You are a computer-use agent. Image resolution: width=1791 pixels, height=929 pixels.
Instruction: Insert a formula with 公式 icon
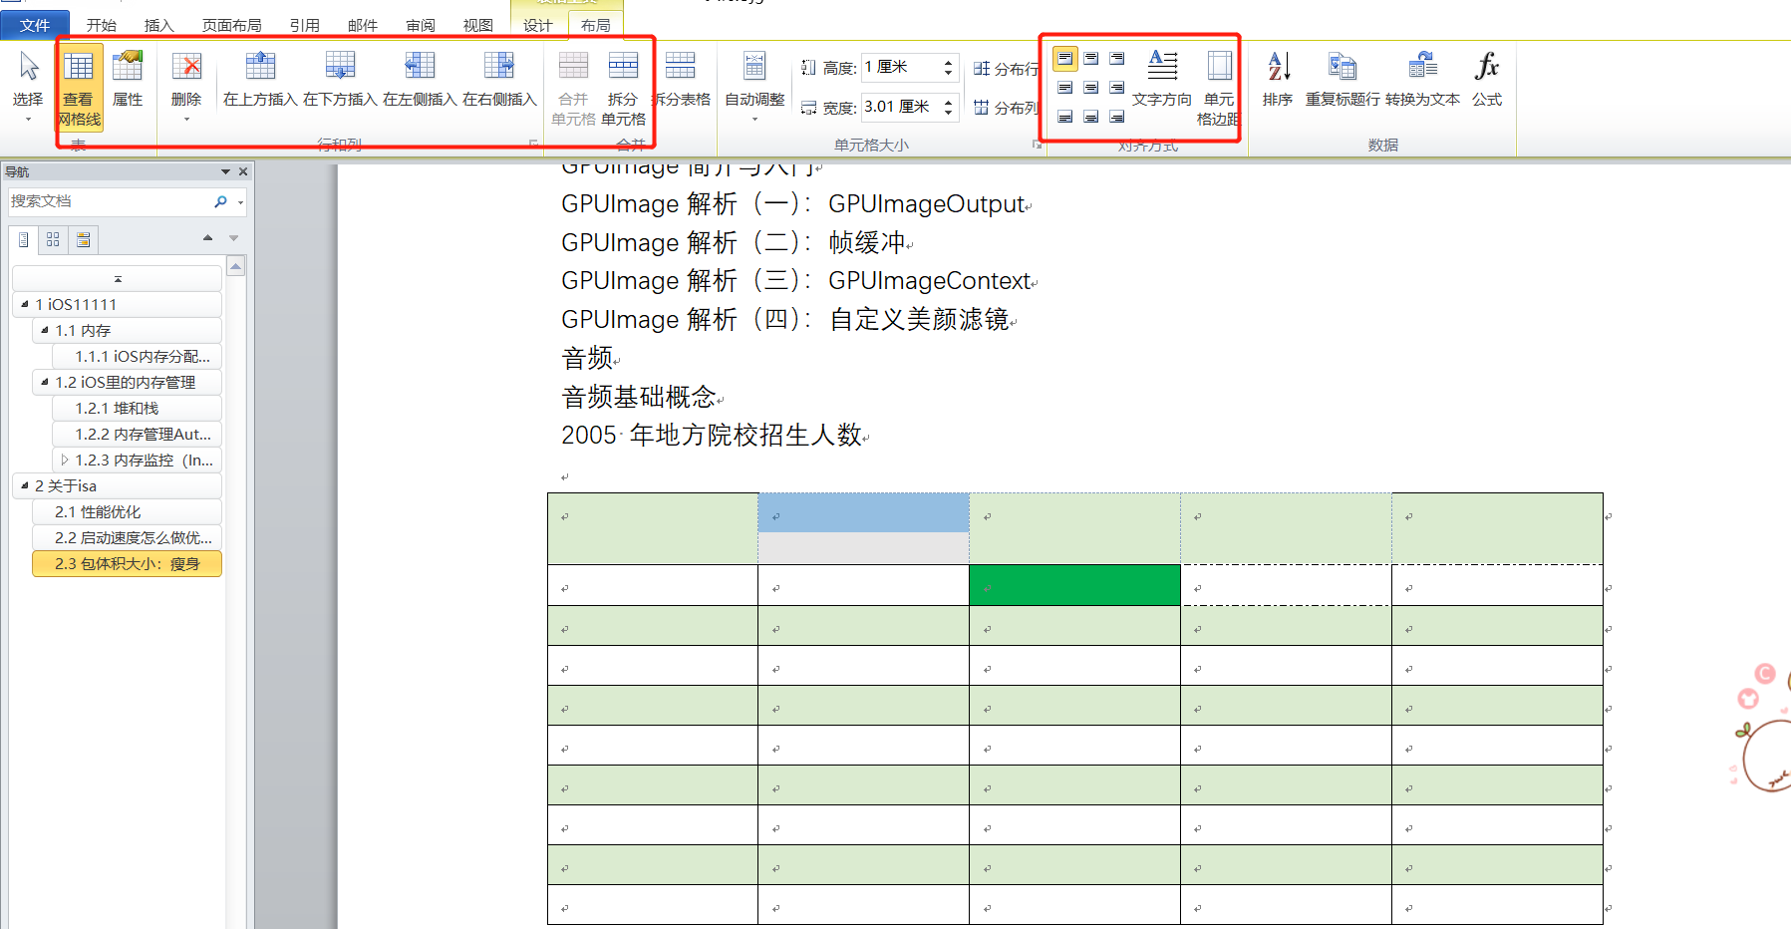[x=1486, y=67]
